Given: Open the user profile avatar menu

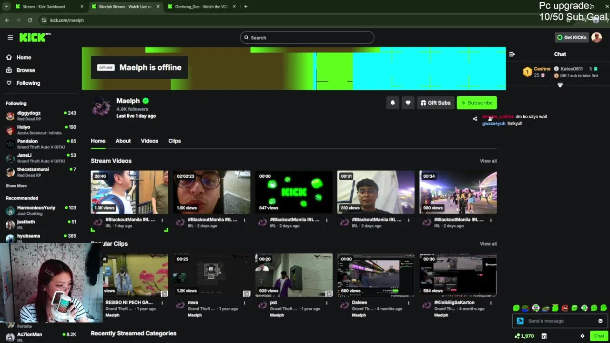Looking at the screenshot, I should point(597,37).
